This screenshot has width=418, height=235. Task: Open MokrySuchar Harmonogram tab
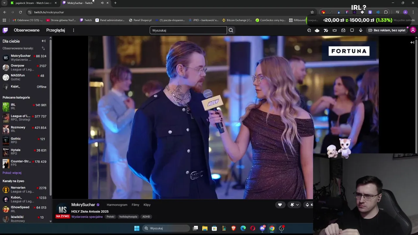[117, 205]
